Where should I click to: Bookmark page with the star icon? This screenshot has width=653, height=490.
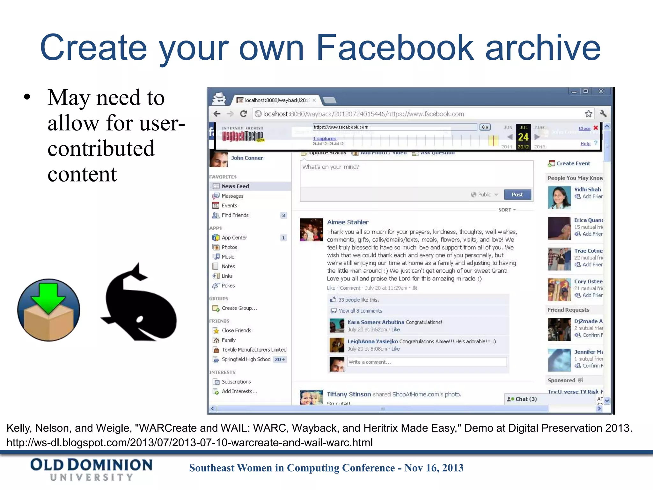coord(589,114)
